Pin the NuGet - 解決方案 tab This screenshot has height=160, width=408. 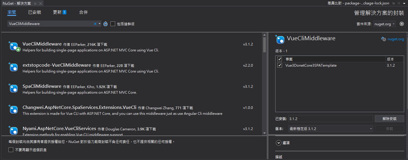pyautogui.click(x=35, y=3)
